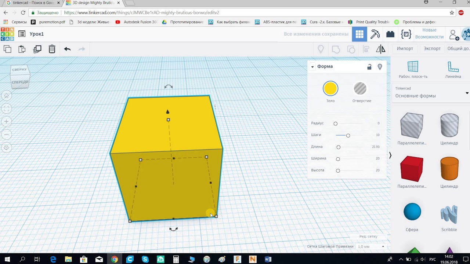470x264 pixels.
Task: Pick the orange cylinder shape
Action: 449,169
